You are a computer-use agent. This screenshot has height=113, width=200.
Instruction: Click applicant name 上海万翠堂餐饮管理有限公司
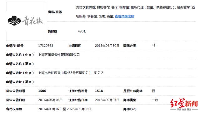[59, 55]
